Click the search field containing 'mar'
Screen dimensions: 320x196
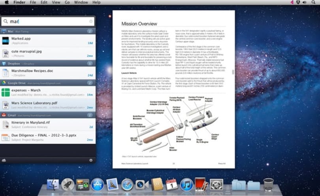coord(48,21)
